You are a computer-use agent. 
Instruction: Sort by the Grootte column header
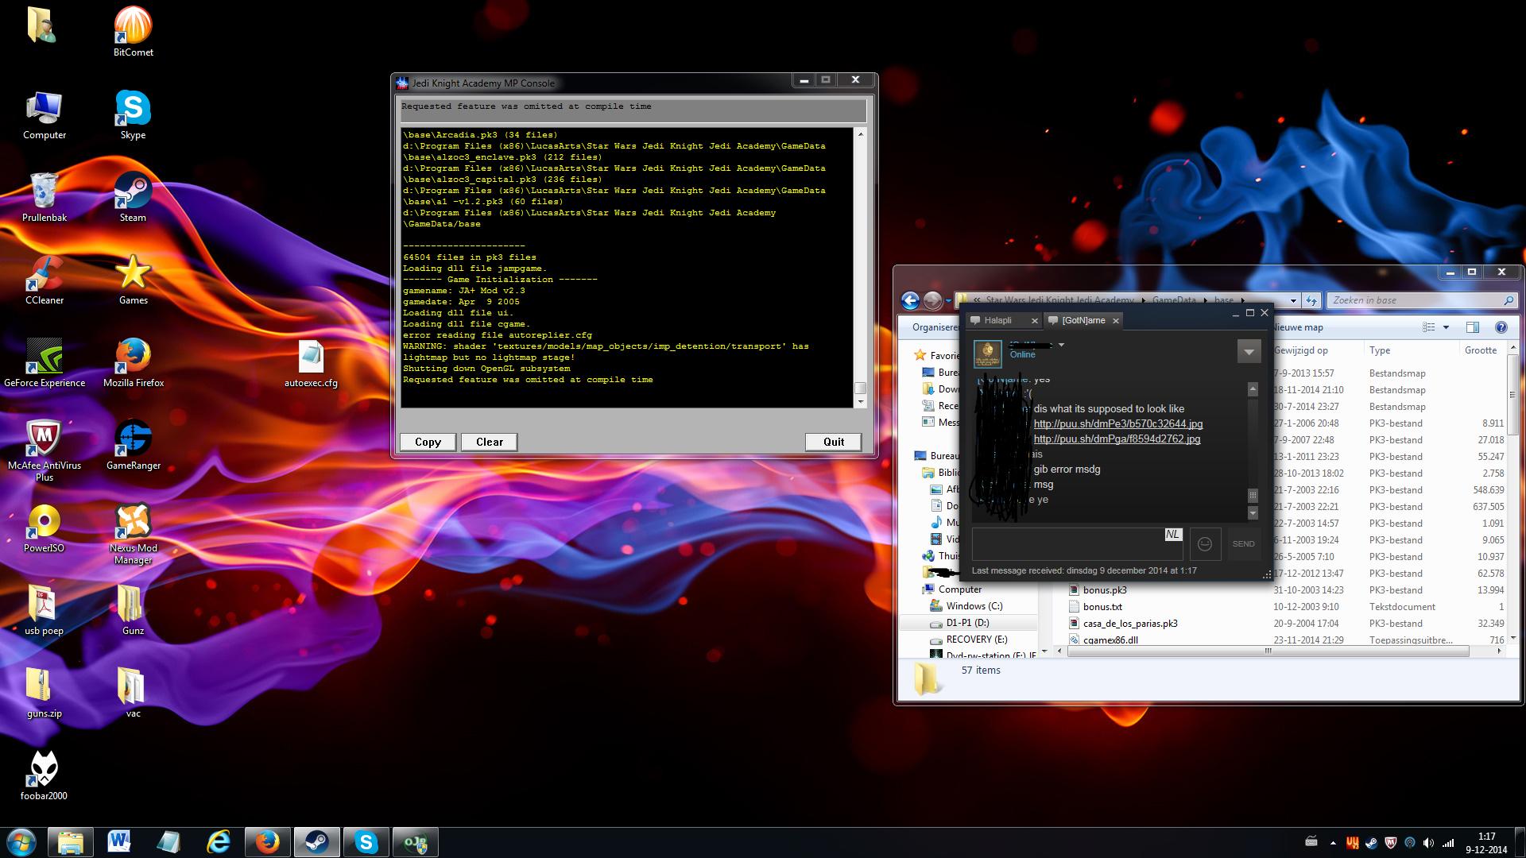1481,350
